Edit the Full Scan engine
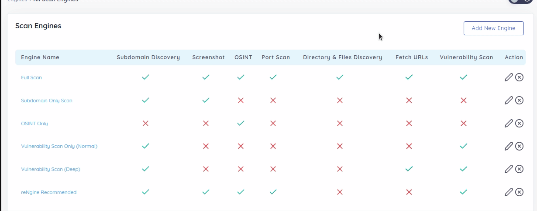The height and width of the screenshot is (211, 537). [x=509, y=77]
